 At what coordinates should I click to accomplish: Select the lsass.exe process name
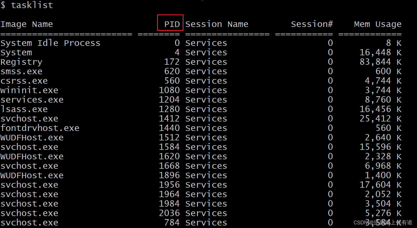point(24,109)
